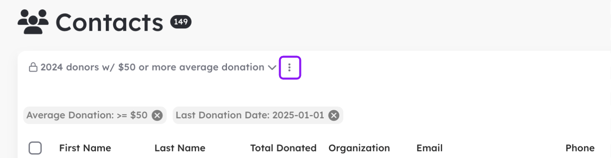Click the 149 contacts count badge
The height and width of the screenshot is (158, 611).
coord(181,22)
